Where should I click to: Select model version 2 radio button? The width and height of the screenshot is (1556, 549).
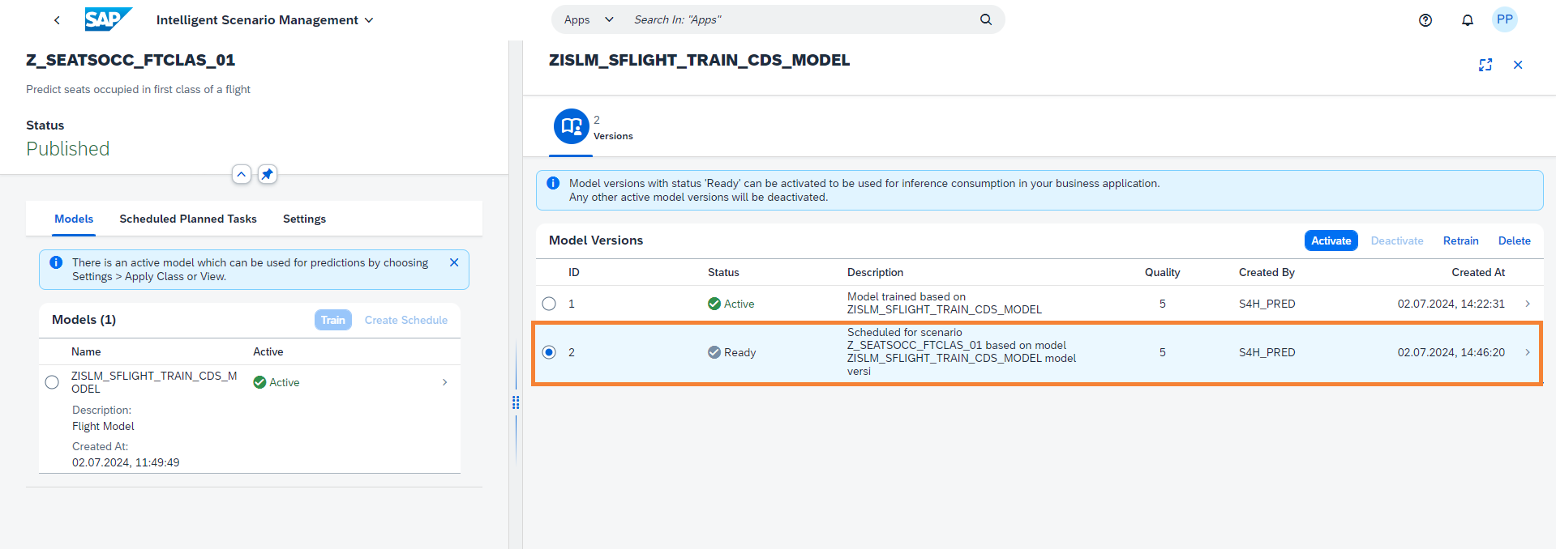pyautogui.click(x=549, y=352)
